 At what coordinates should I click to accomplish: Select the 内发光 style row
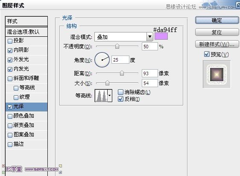(x=26, y=69)
